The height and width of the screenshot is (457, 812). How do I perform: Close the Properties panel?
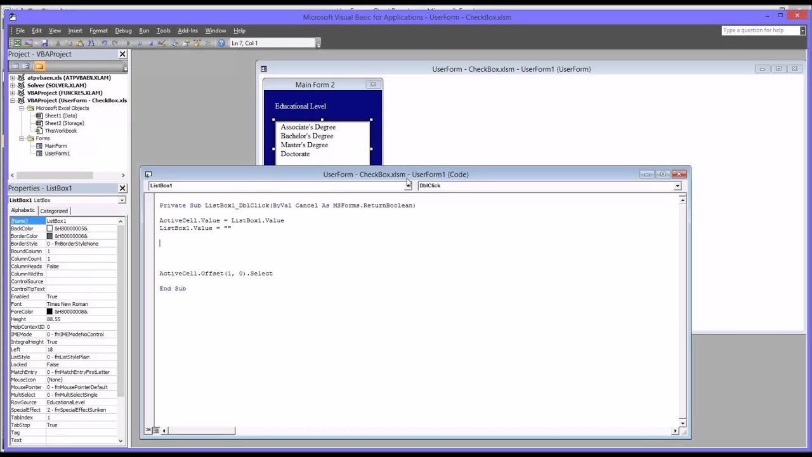tap(122, 189)
